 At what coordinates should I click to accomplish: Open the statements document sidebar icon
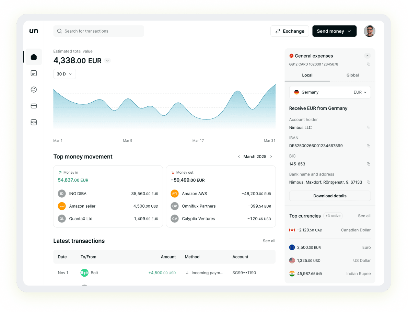[34, 73]
